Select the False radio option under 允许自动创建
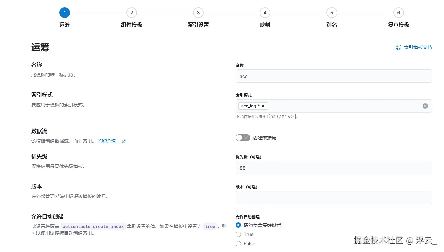 tap(238, 244)
